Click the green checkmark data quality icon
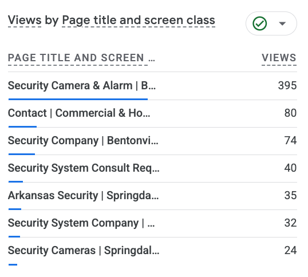Image resolution: width=308 pixels, height=277 pixels. pyautogui.click(x=259, y=23)
